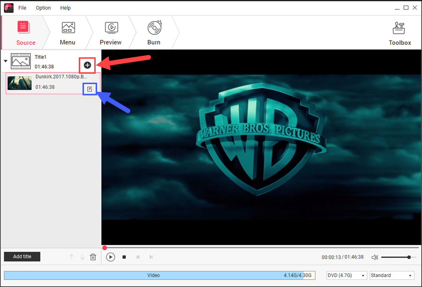The image size is (422, 287).
Task: Collapse the Title1 tree arrow
Action: pos(5,61)
